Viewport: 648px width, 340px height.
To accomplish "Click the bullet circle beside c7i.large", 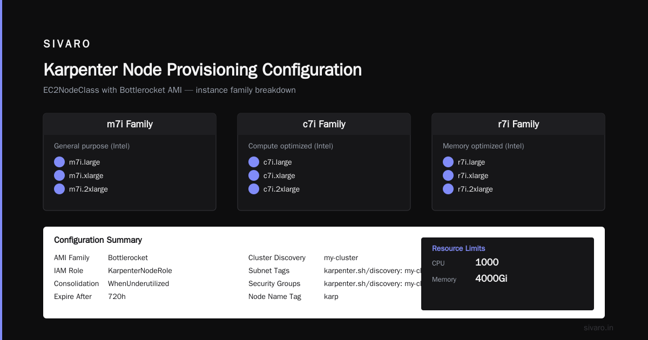I will coord(254,162).
